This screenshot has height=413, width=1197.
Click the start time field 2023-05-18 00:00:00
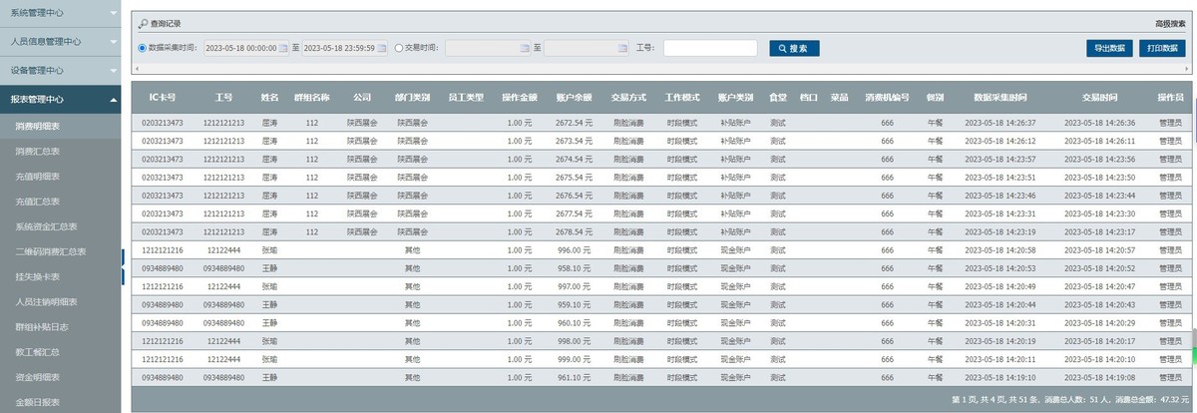245,48
